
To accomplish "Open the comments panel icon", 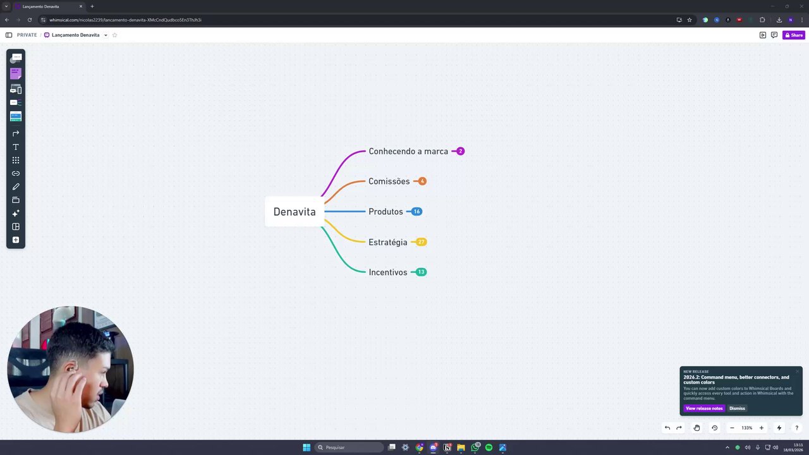I will tap(774, 35).
